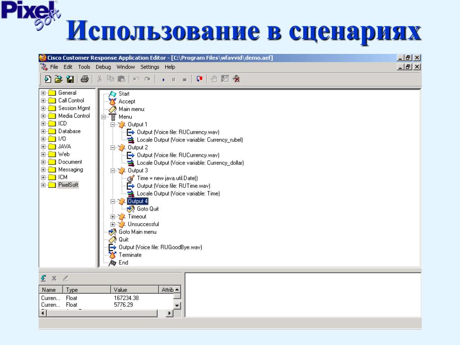The width and height of the screenshot is (460, 345).
Task: Click the Copy toolbar icon
Action: 111,79
